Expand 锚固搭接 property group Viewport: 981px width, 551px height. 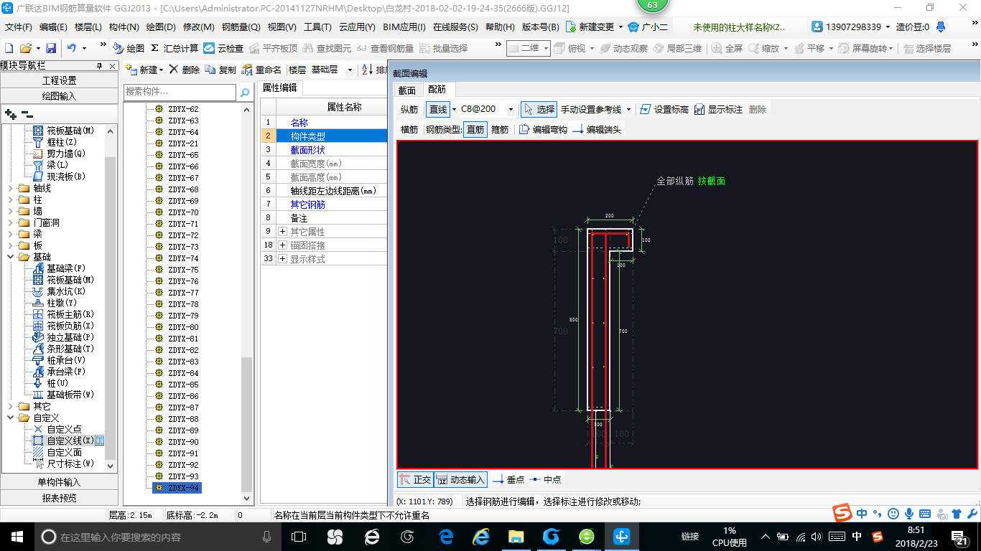283,245
